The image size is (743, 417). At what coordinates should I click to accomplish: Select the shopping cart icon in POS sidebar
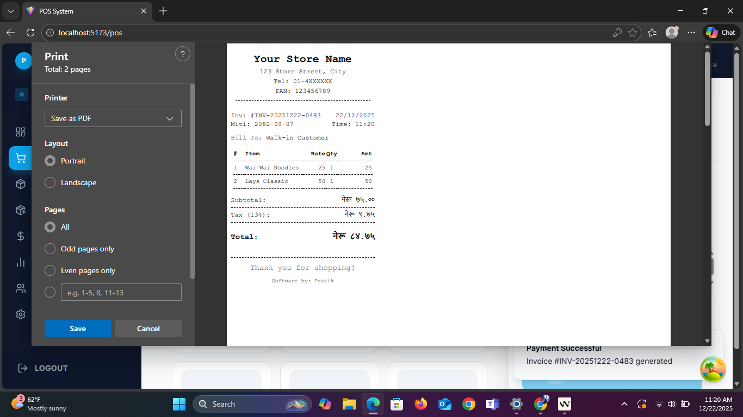(21, 158)
